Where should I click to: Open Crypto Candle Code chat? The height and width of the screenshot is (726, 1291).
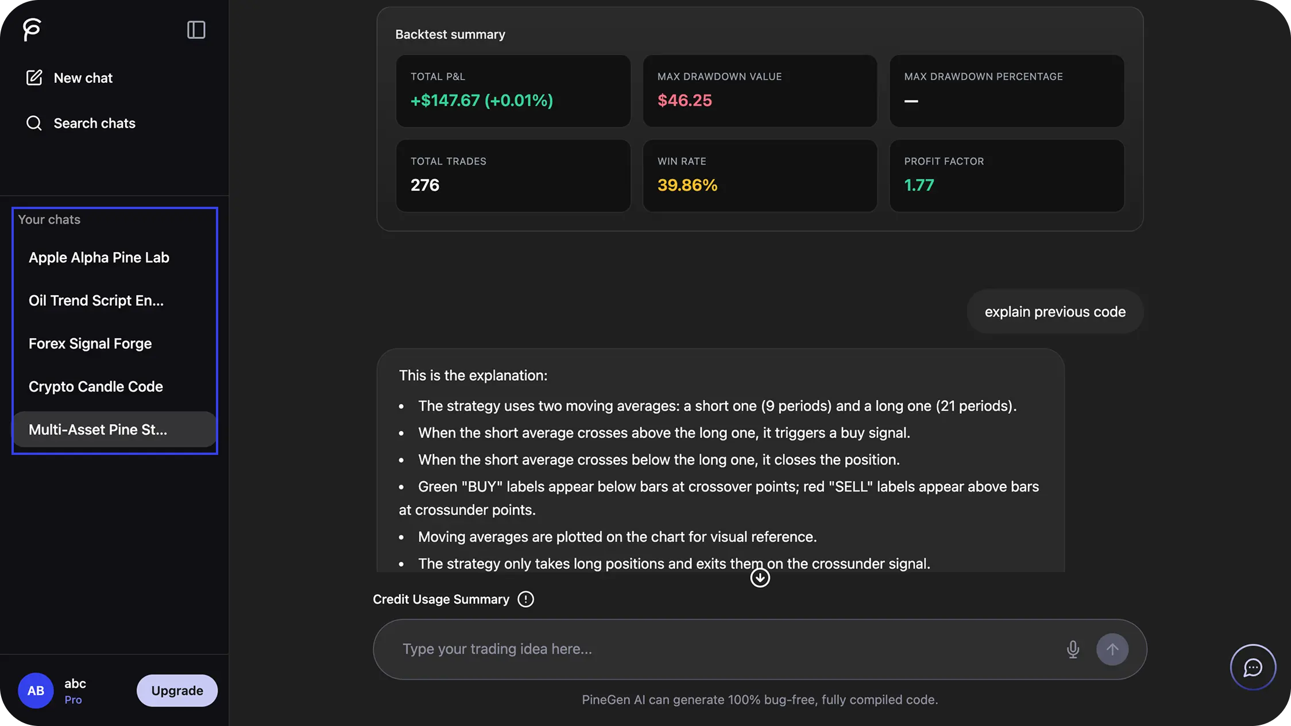pos(96,387)
